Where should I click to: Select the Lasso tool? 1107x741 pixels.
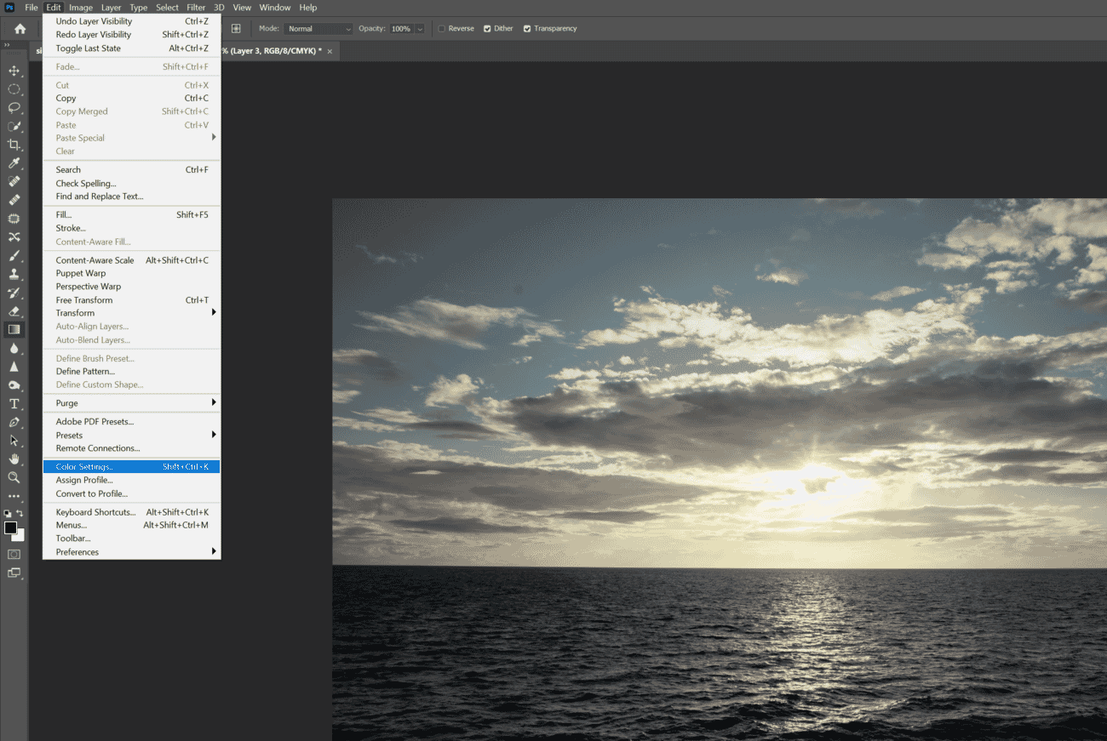(14, 108)
